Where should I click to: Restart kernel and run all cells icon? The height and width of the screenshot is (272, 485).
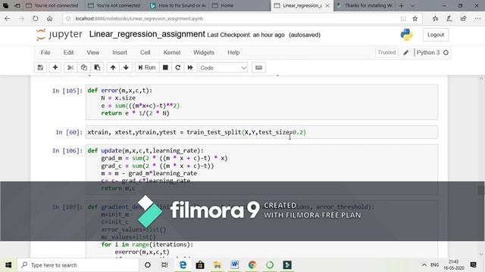pos(190,67)
